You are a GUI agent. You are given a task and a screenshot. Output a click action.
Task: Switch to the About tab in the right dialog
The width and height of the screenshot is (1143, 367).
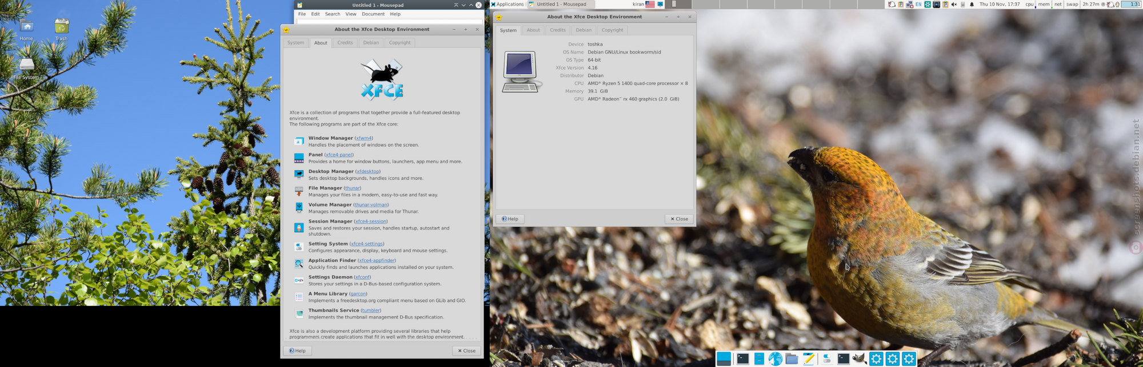coord(533,30)
